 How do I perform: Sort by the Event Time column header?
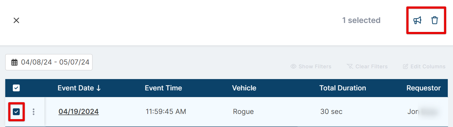(x=163, y=88)
